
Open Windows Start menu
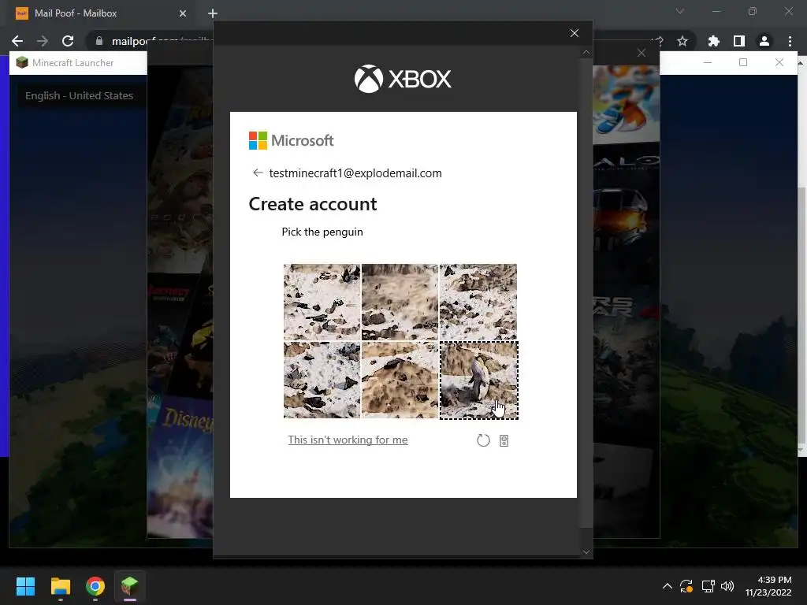(x=25, y=586)
